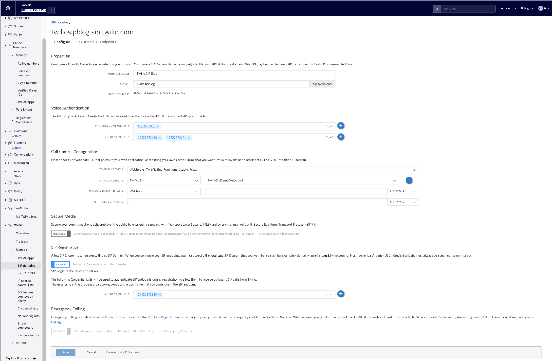Add registration credential list plus button
Screen dimensions: 552x361
pos(341,294)
